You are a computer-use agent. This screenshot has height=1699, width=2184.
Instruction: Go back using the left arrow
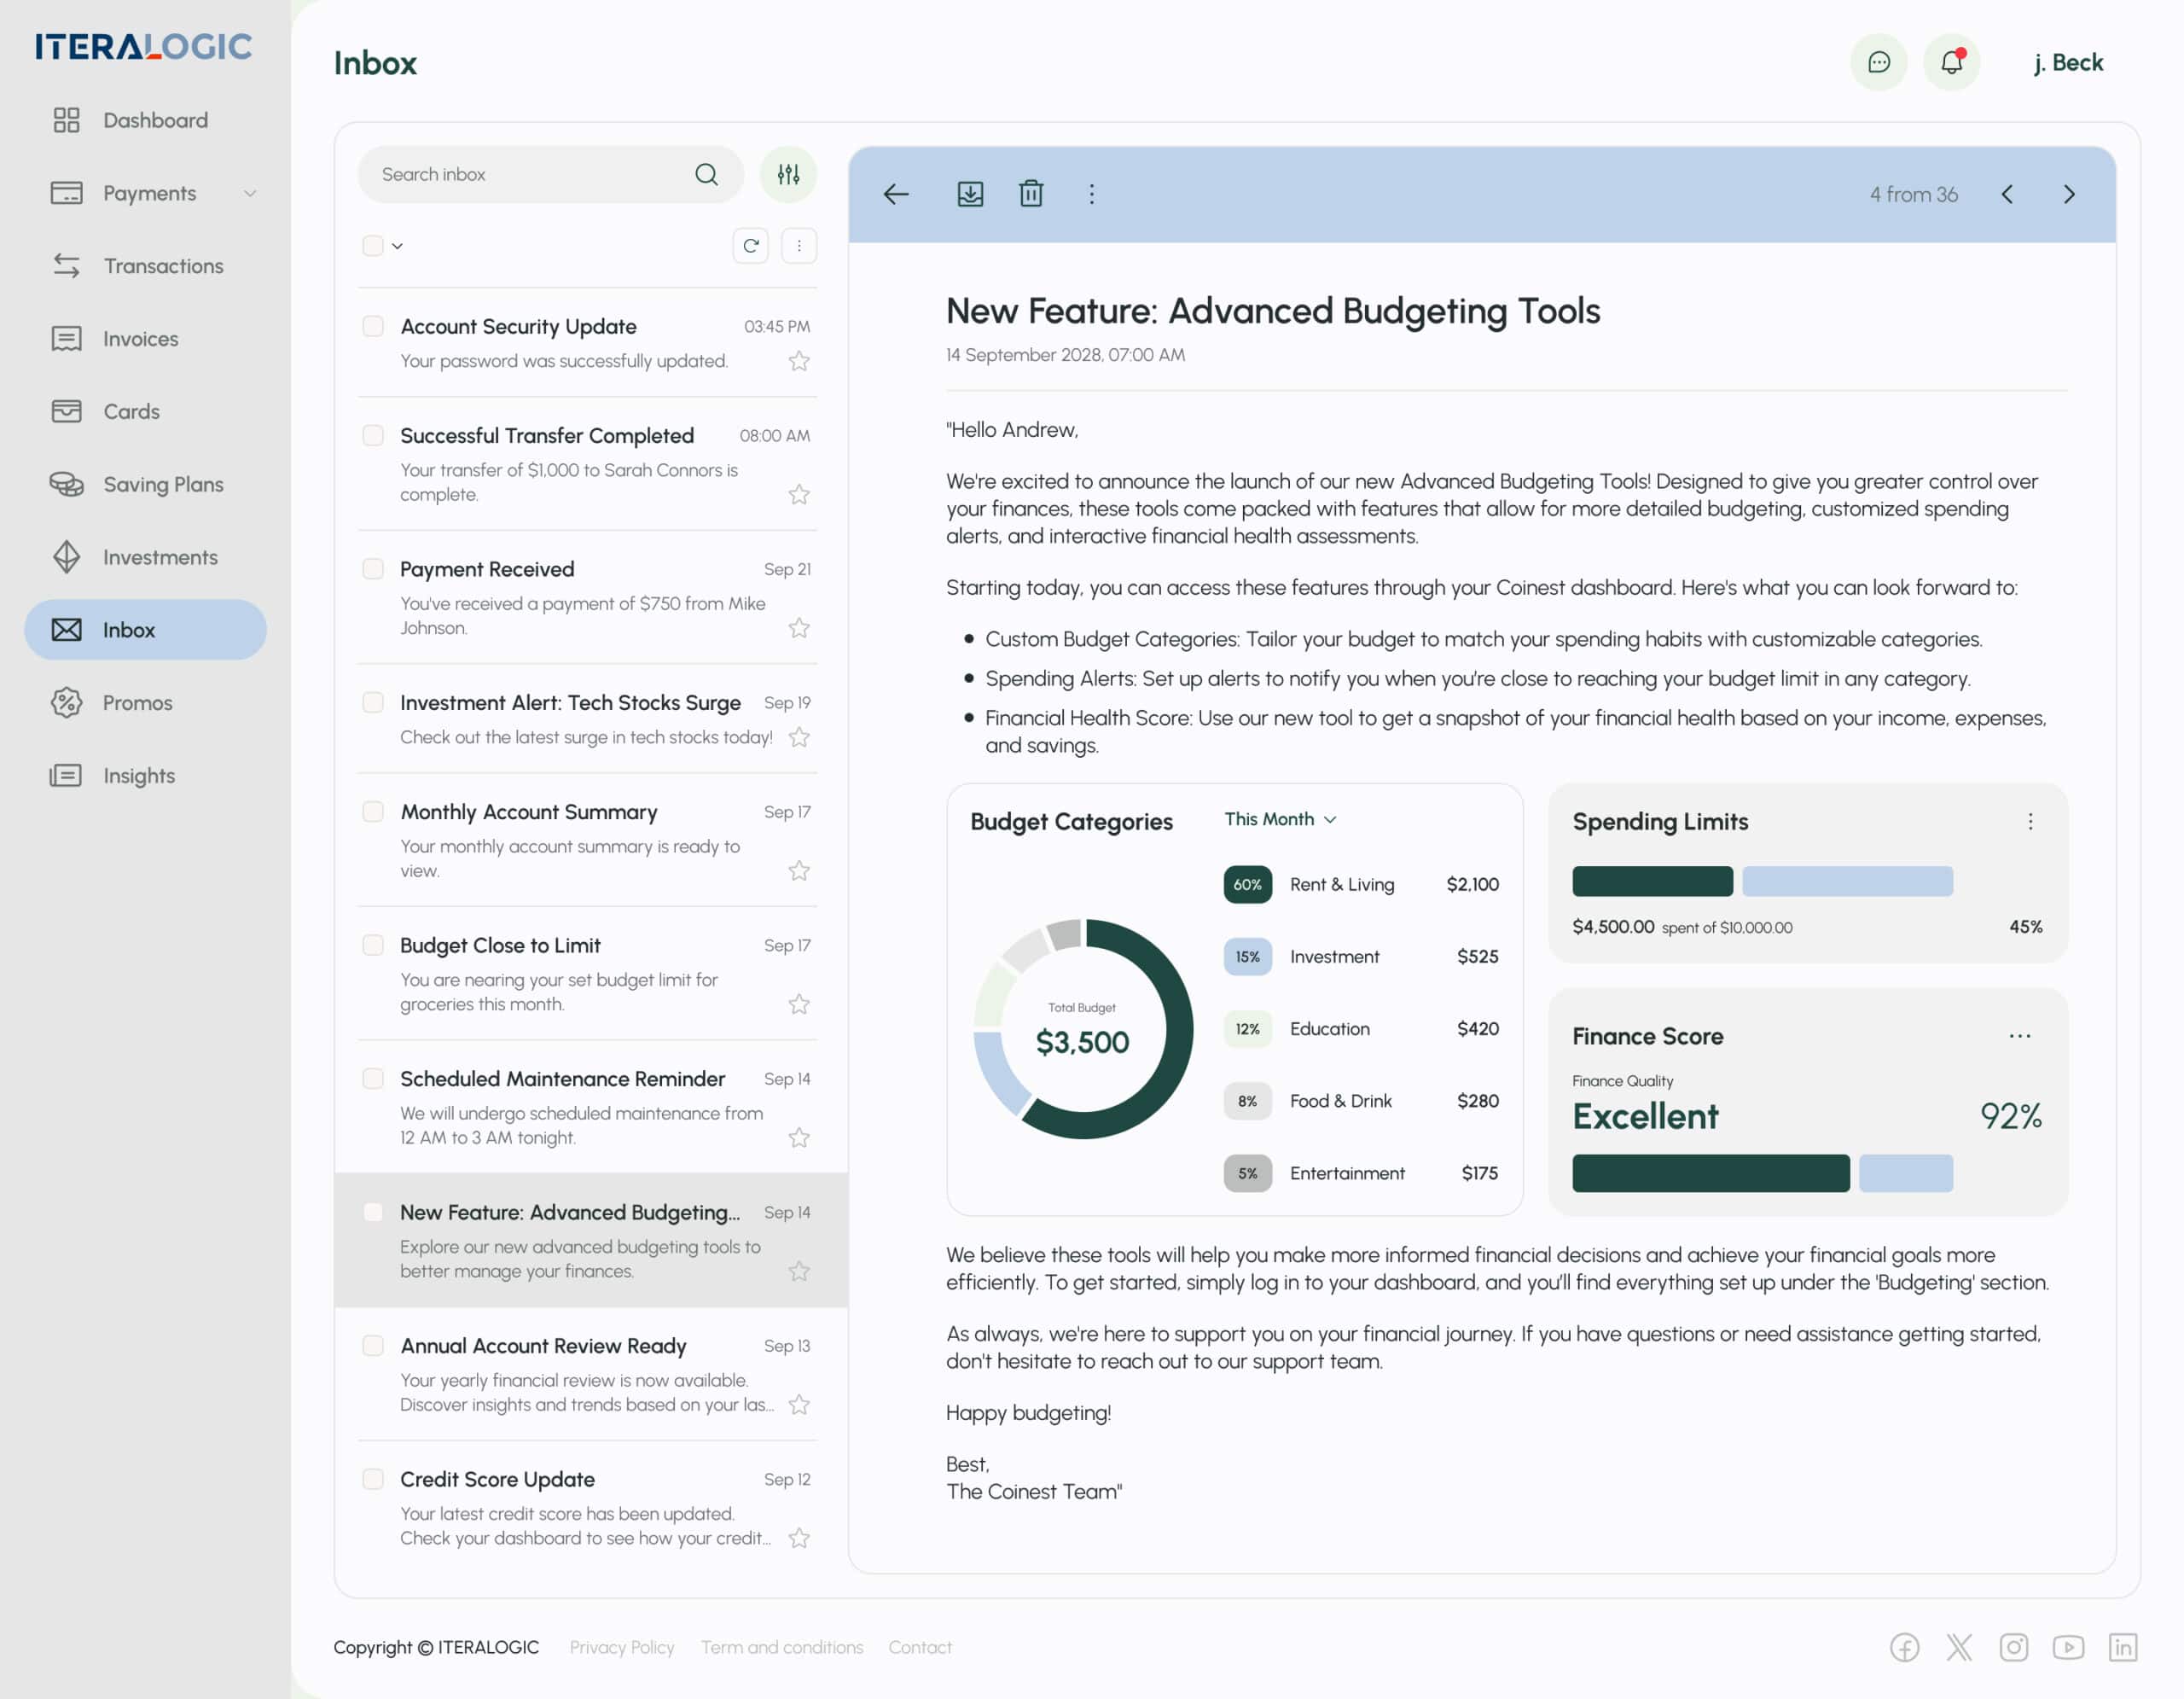[896, 194]
